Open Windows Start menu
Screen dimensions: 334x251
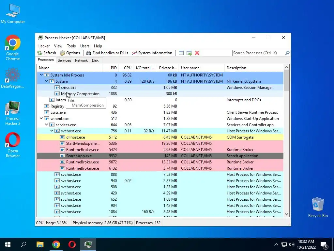click(x=8, y=244)
